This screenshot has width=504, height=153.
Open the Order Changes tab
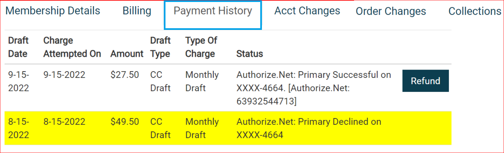[x=391, y=11]
